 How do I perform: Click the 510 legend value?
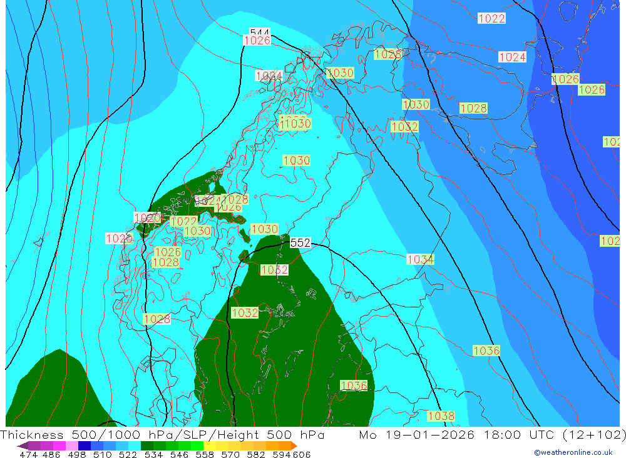[x=102, y=454]
